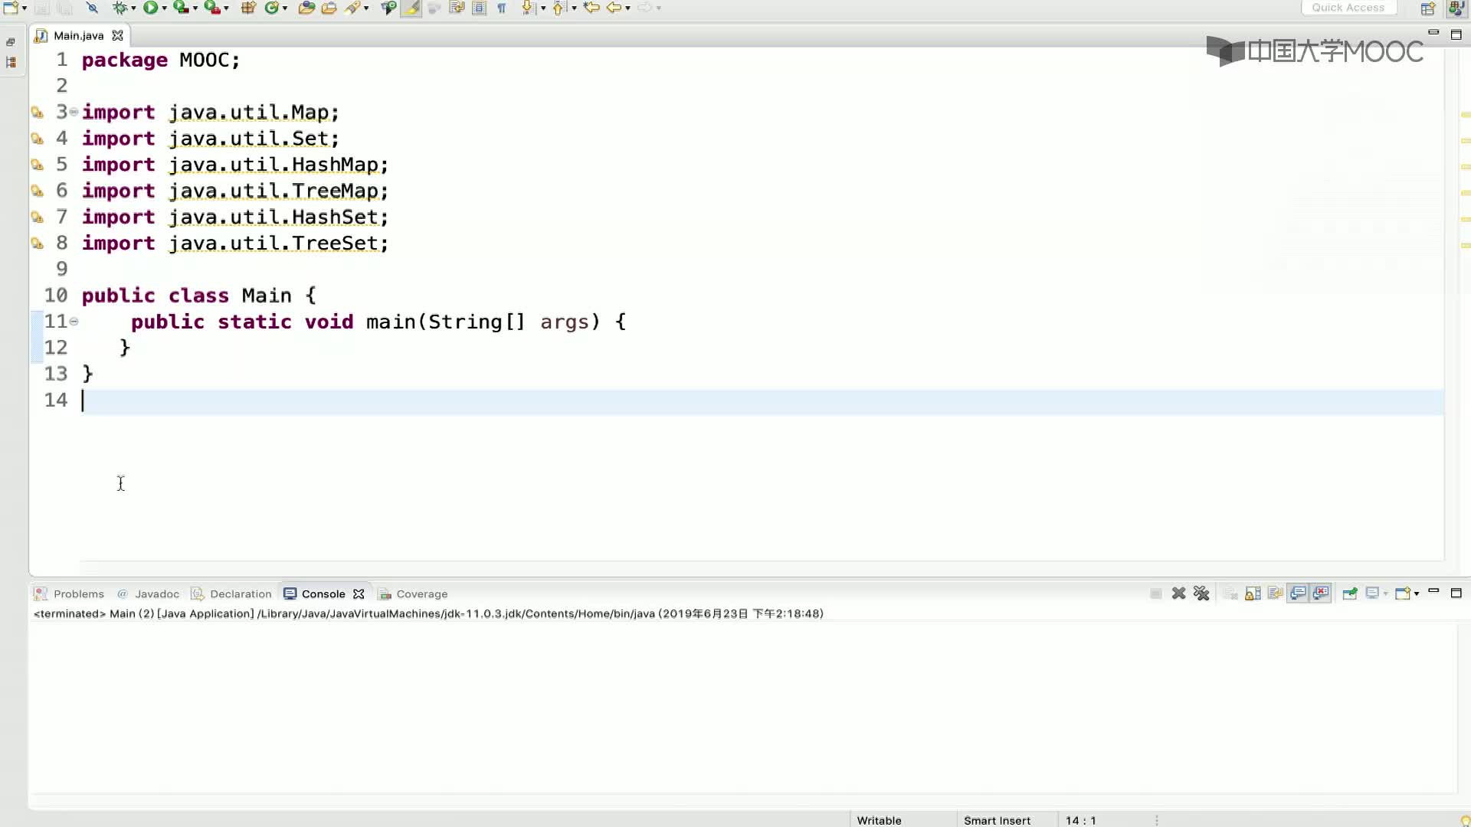Toggle Pin Console icon
1471x827 pixels.
(1350, 593)
